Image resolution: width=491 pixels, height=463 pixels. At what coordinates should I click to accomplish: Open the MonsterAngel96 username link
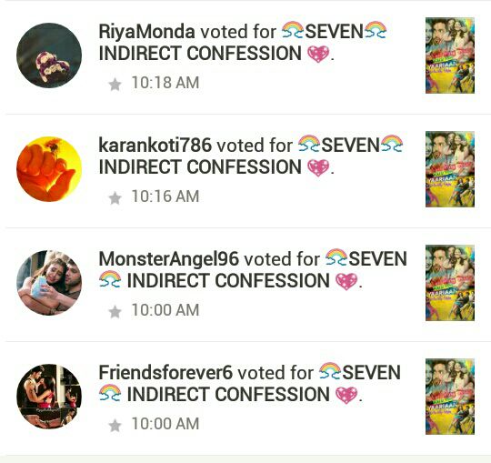[168, 259]
